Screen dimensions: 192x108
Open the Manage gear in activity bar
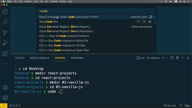coord(5,98)
